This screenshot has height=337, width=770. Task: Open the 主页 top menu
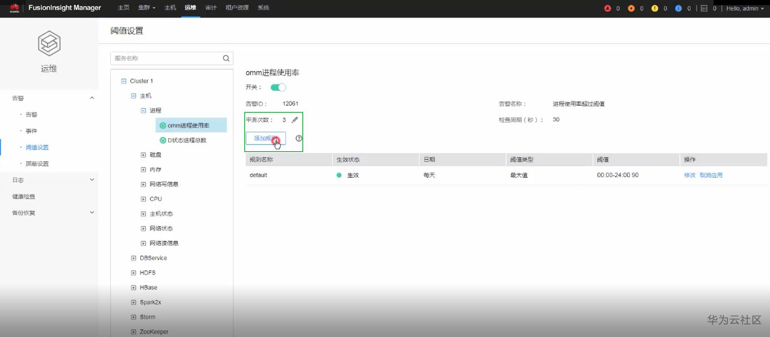(123, 8)
